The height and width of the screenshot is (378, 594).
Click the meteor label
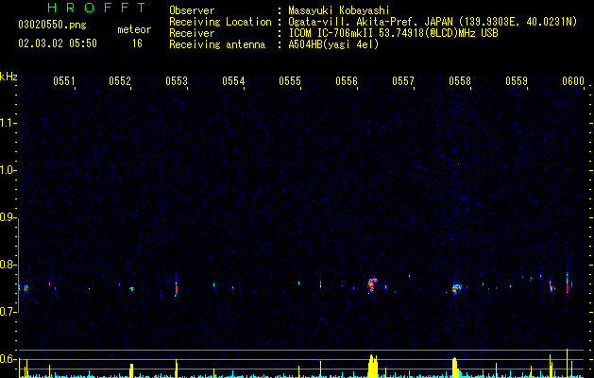134,29
